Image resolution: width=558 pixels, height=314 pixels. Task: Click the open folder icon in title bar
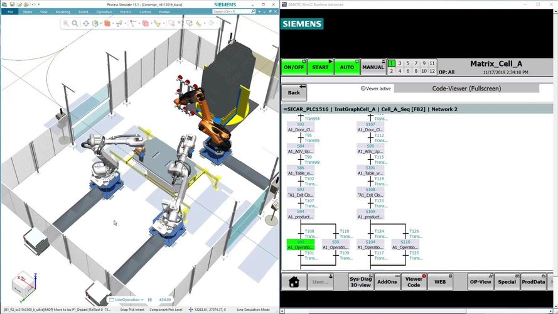click(x=21, y=4)
